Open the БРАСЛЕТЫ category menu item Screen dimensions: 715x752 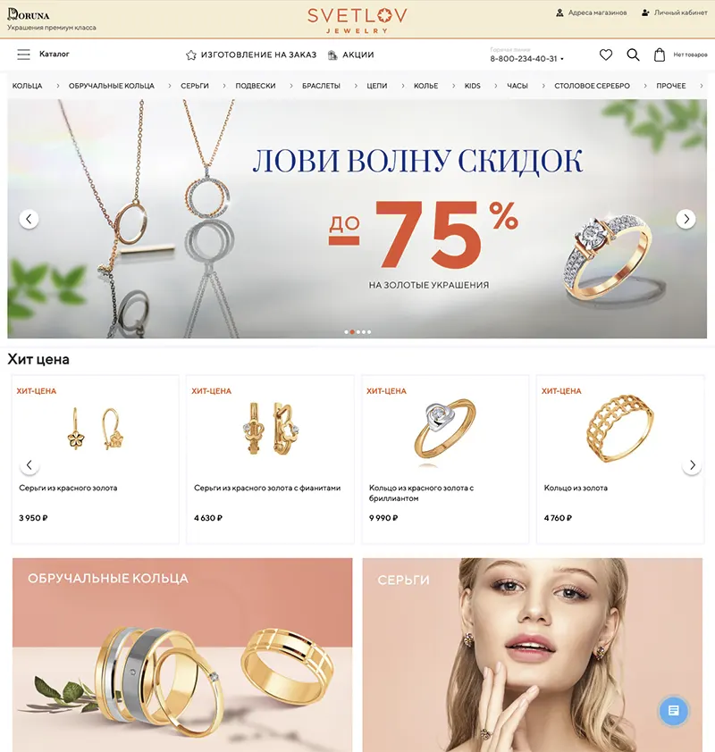click(x=321, y=86)
